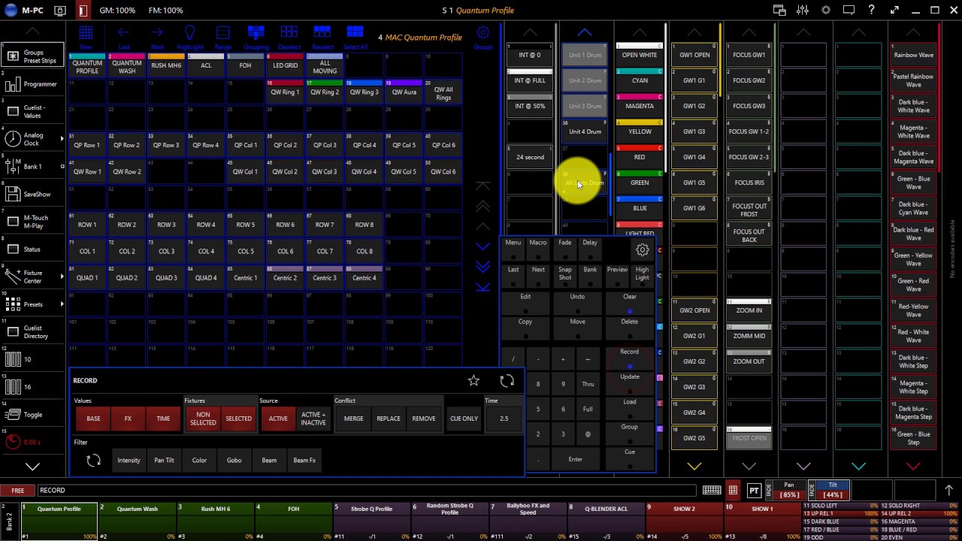Open the mixer sliders icon in title bar
The image size is (962, 541).
point(803,11)
